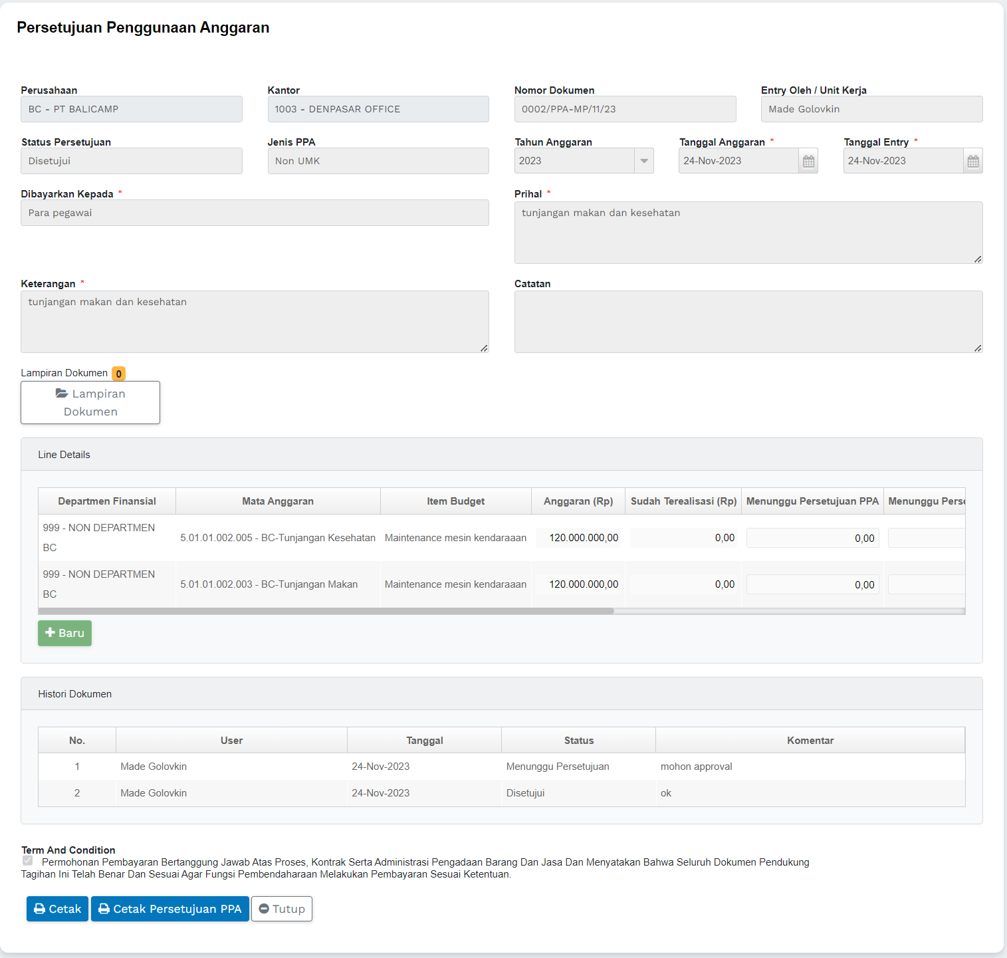
Task: Click Cetak Persetujuan PPA button
Action: (169, 909)
